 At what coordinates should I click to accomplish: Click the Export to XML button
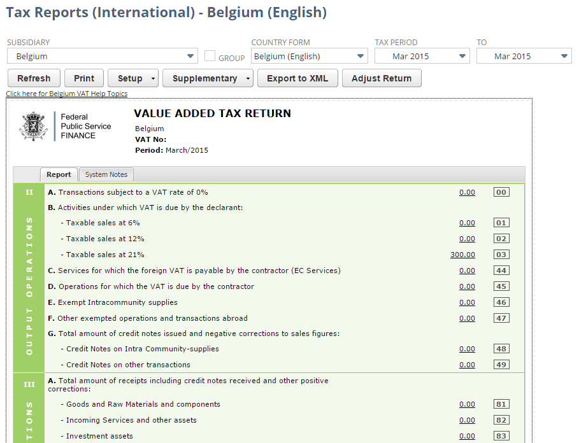click(297, 78)
